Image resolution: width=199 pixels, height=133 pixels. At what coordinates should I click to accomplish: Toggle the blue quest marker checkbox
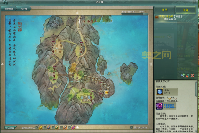tap(45, 127)
